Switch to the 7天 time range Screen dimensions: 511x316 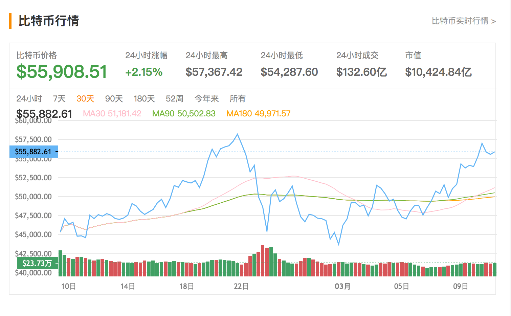click(59, 98)
